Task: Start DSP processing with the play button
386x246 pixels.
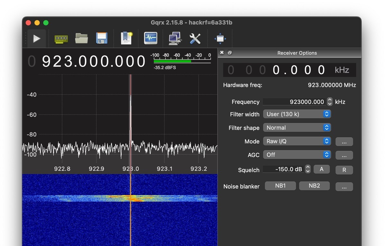Action: point(37,39)
